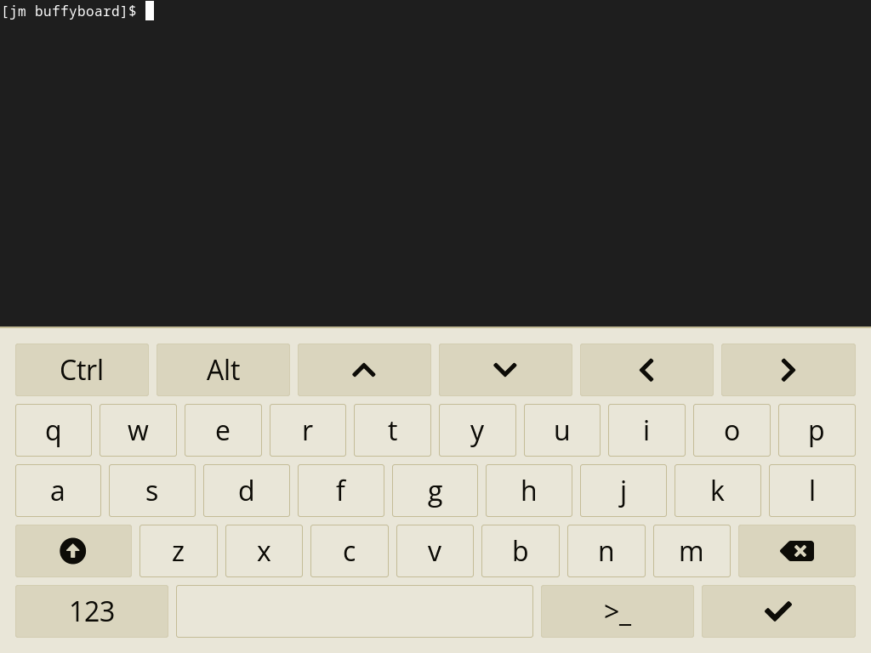Switch to the 123 numbers layout
This screenshot has height=653, width=871.
92,611
